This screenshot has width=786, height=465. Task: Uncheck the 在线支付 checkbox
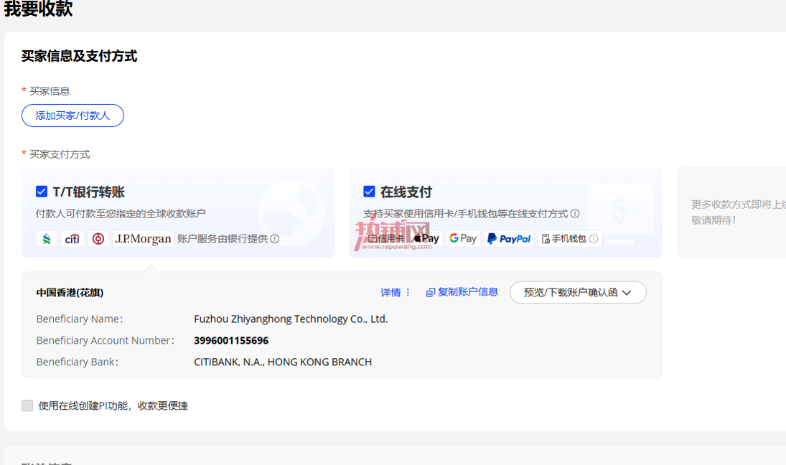tap(369, 192)
